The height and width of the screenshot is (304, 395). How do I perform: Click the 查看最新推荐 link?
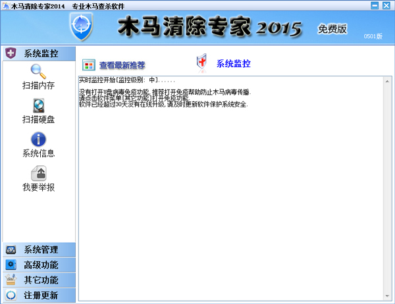click(122, 65)
